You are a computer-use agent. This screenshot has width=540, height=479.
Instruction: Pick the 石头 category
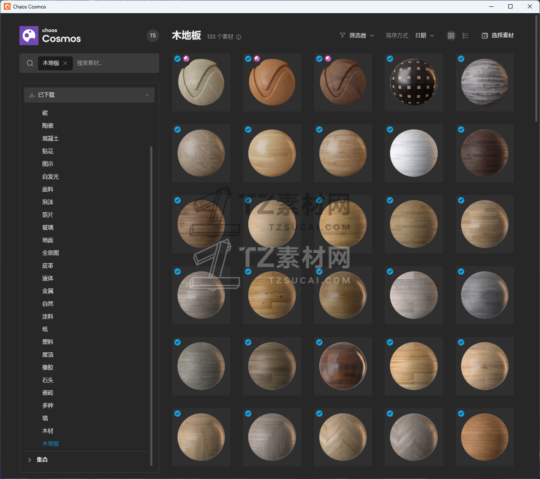click(x=48, y=380)
